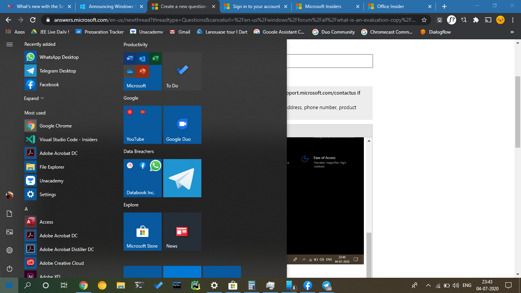Open the Google Duo tile
This screenshot has height=293, width=521.
point(182,125)
